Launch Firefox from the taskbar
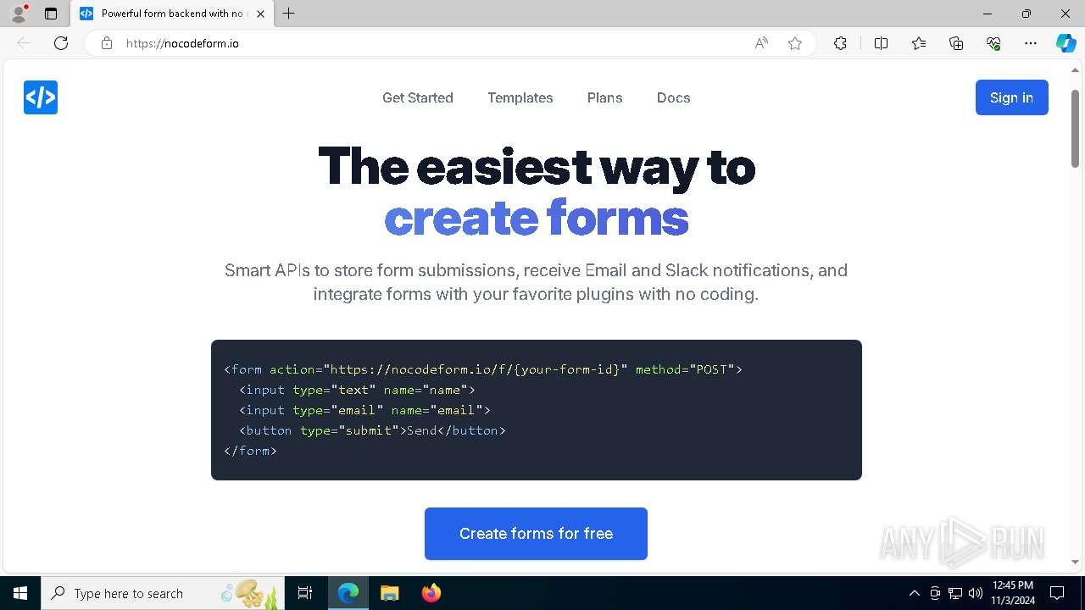This screenshot has height=610, width=1085. tap(431, 593)
